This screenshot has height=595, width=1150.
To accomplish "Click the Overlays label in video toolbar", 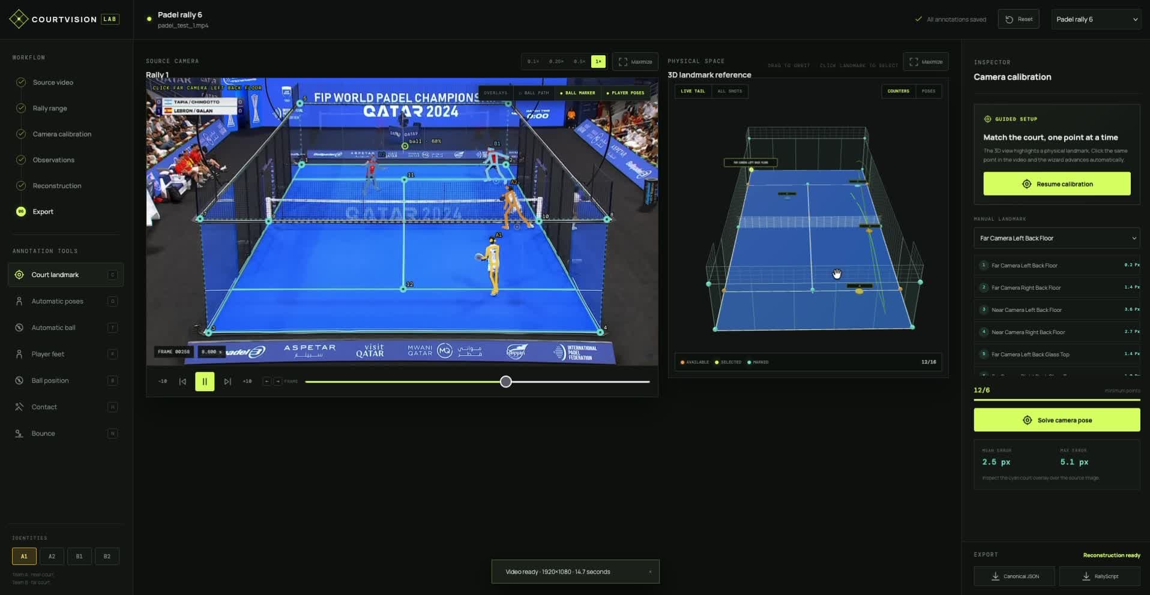I will [x=495, y=93].
